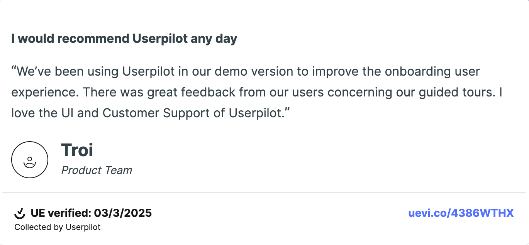Click the "Product Team" role label
This screenshot has width=529, height=245.
[97, 170]
